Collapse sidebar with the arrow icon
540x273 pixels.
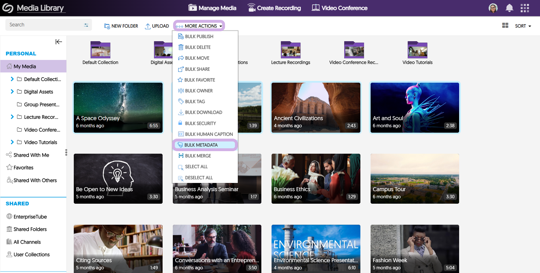click(58, 42)
